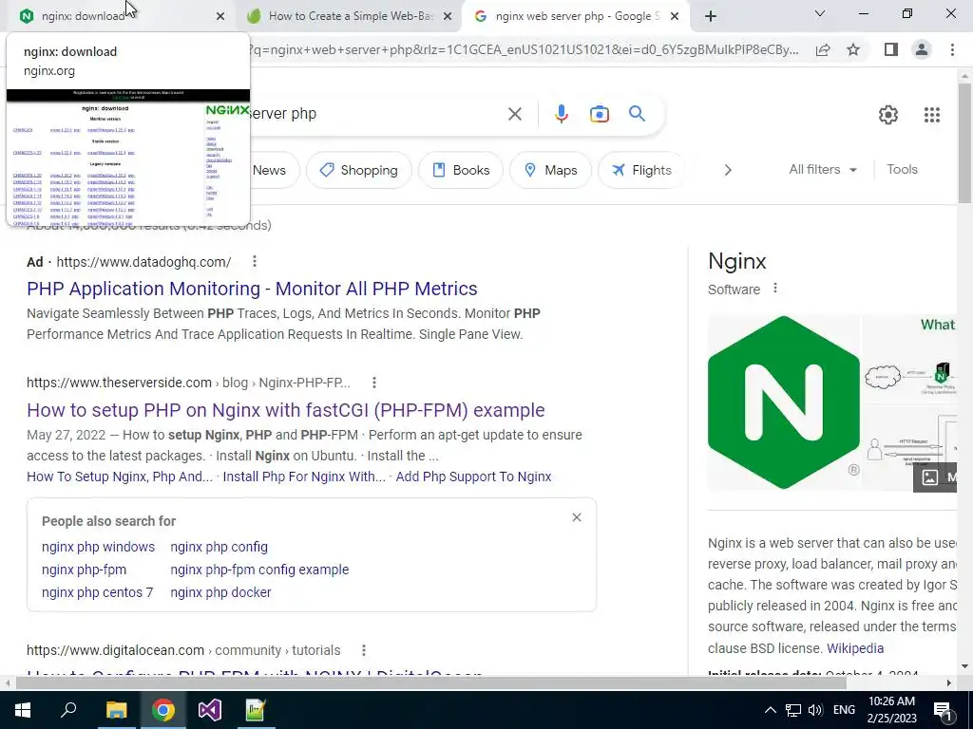Close the Google search tab
973x729 pixels.
point(675,17)
